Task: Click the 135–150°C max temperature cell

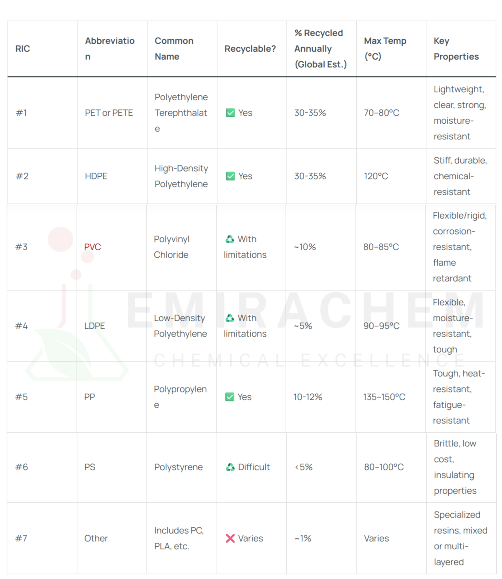Action: pos(384,397)
